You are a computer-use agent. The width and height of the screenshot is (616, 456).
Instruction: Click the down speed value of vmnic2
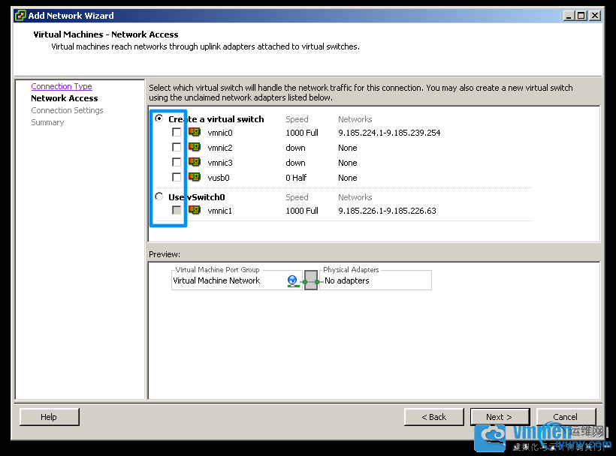click(x=295, y=148)
